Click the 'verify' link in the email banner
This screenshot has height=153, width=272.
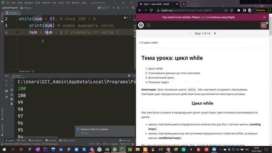coord(203,17)
